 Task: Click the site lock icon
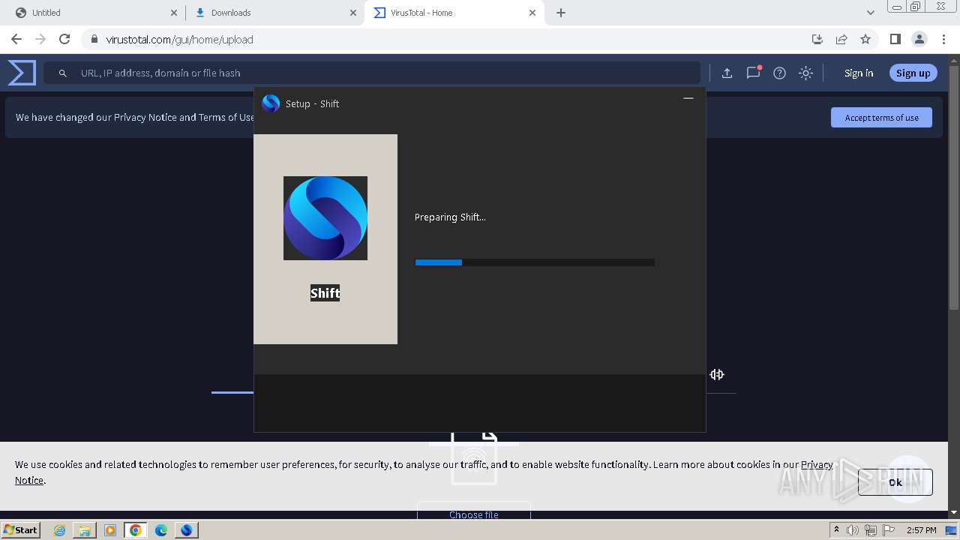94,40
